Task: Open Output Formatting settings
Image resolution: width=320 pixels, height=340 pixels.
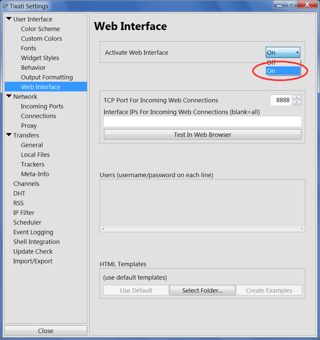Action: pyautogui.click(x=47, y=77)
